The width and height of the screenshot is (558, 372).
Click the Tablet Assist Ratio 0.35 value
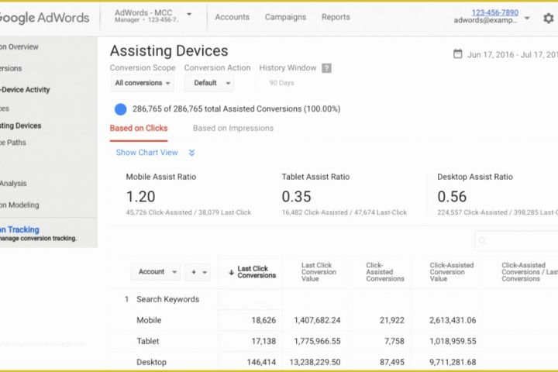click(296, 197)
